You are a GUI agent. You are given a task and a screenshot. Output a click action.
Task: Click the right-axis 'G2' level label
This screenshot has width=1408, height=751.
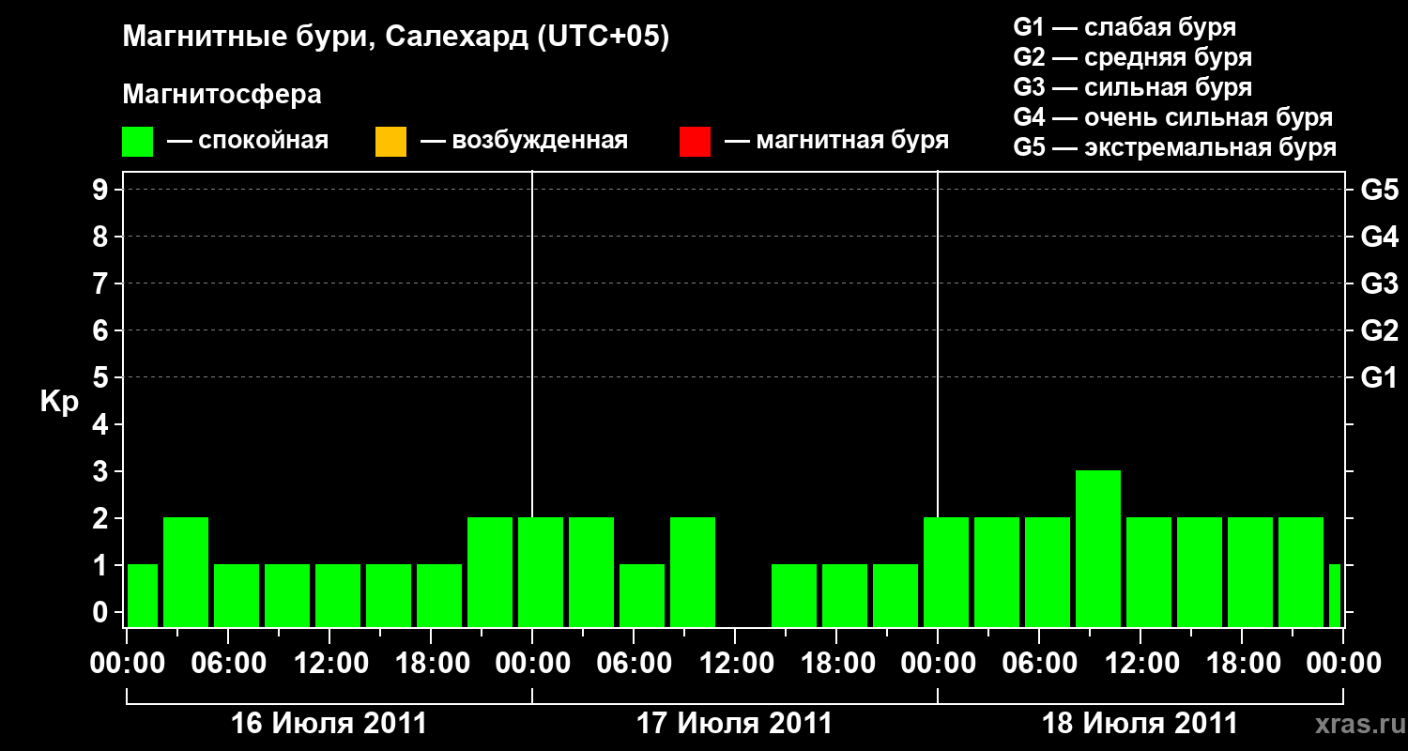click(1380, 330)
